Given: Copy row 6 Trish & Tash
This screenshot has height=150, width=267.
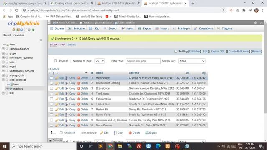Looking at the screenshot, I should coord(71,104).
